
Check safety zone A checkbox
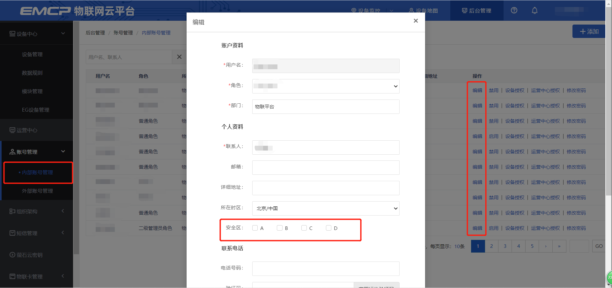[255, 228]
